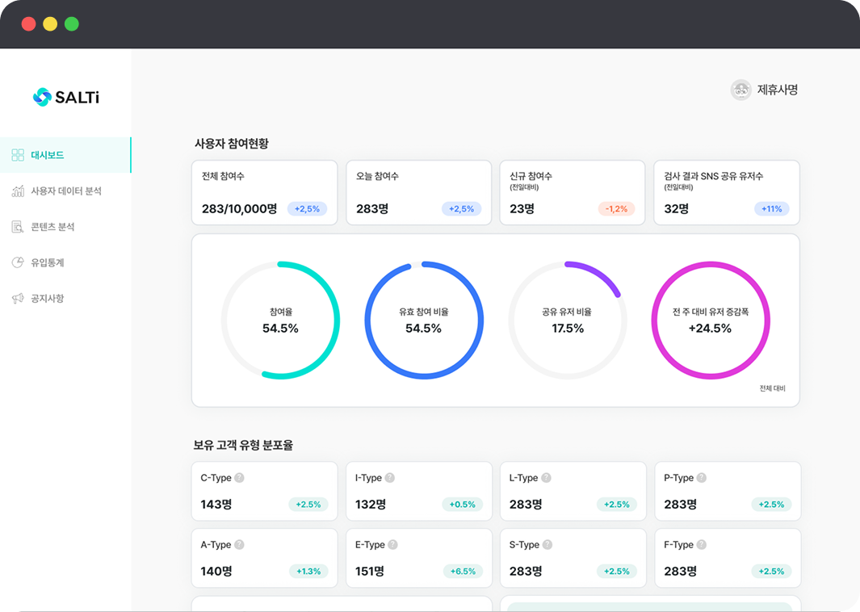Select the 검사 결과 SNS 공유 유저수 card
The image size is (860, 612).
coord(726,192)
